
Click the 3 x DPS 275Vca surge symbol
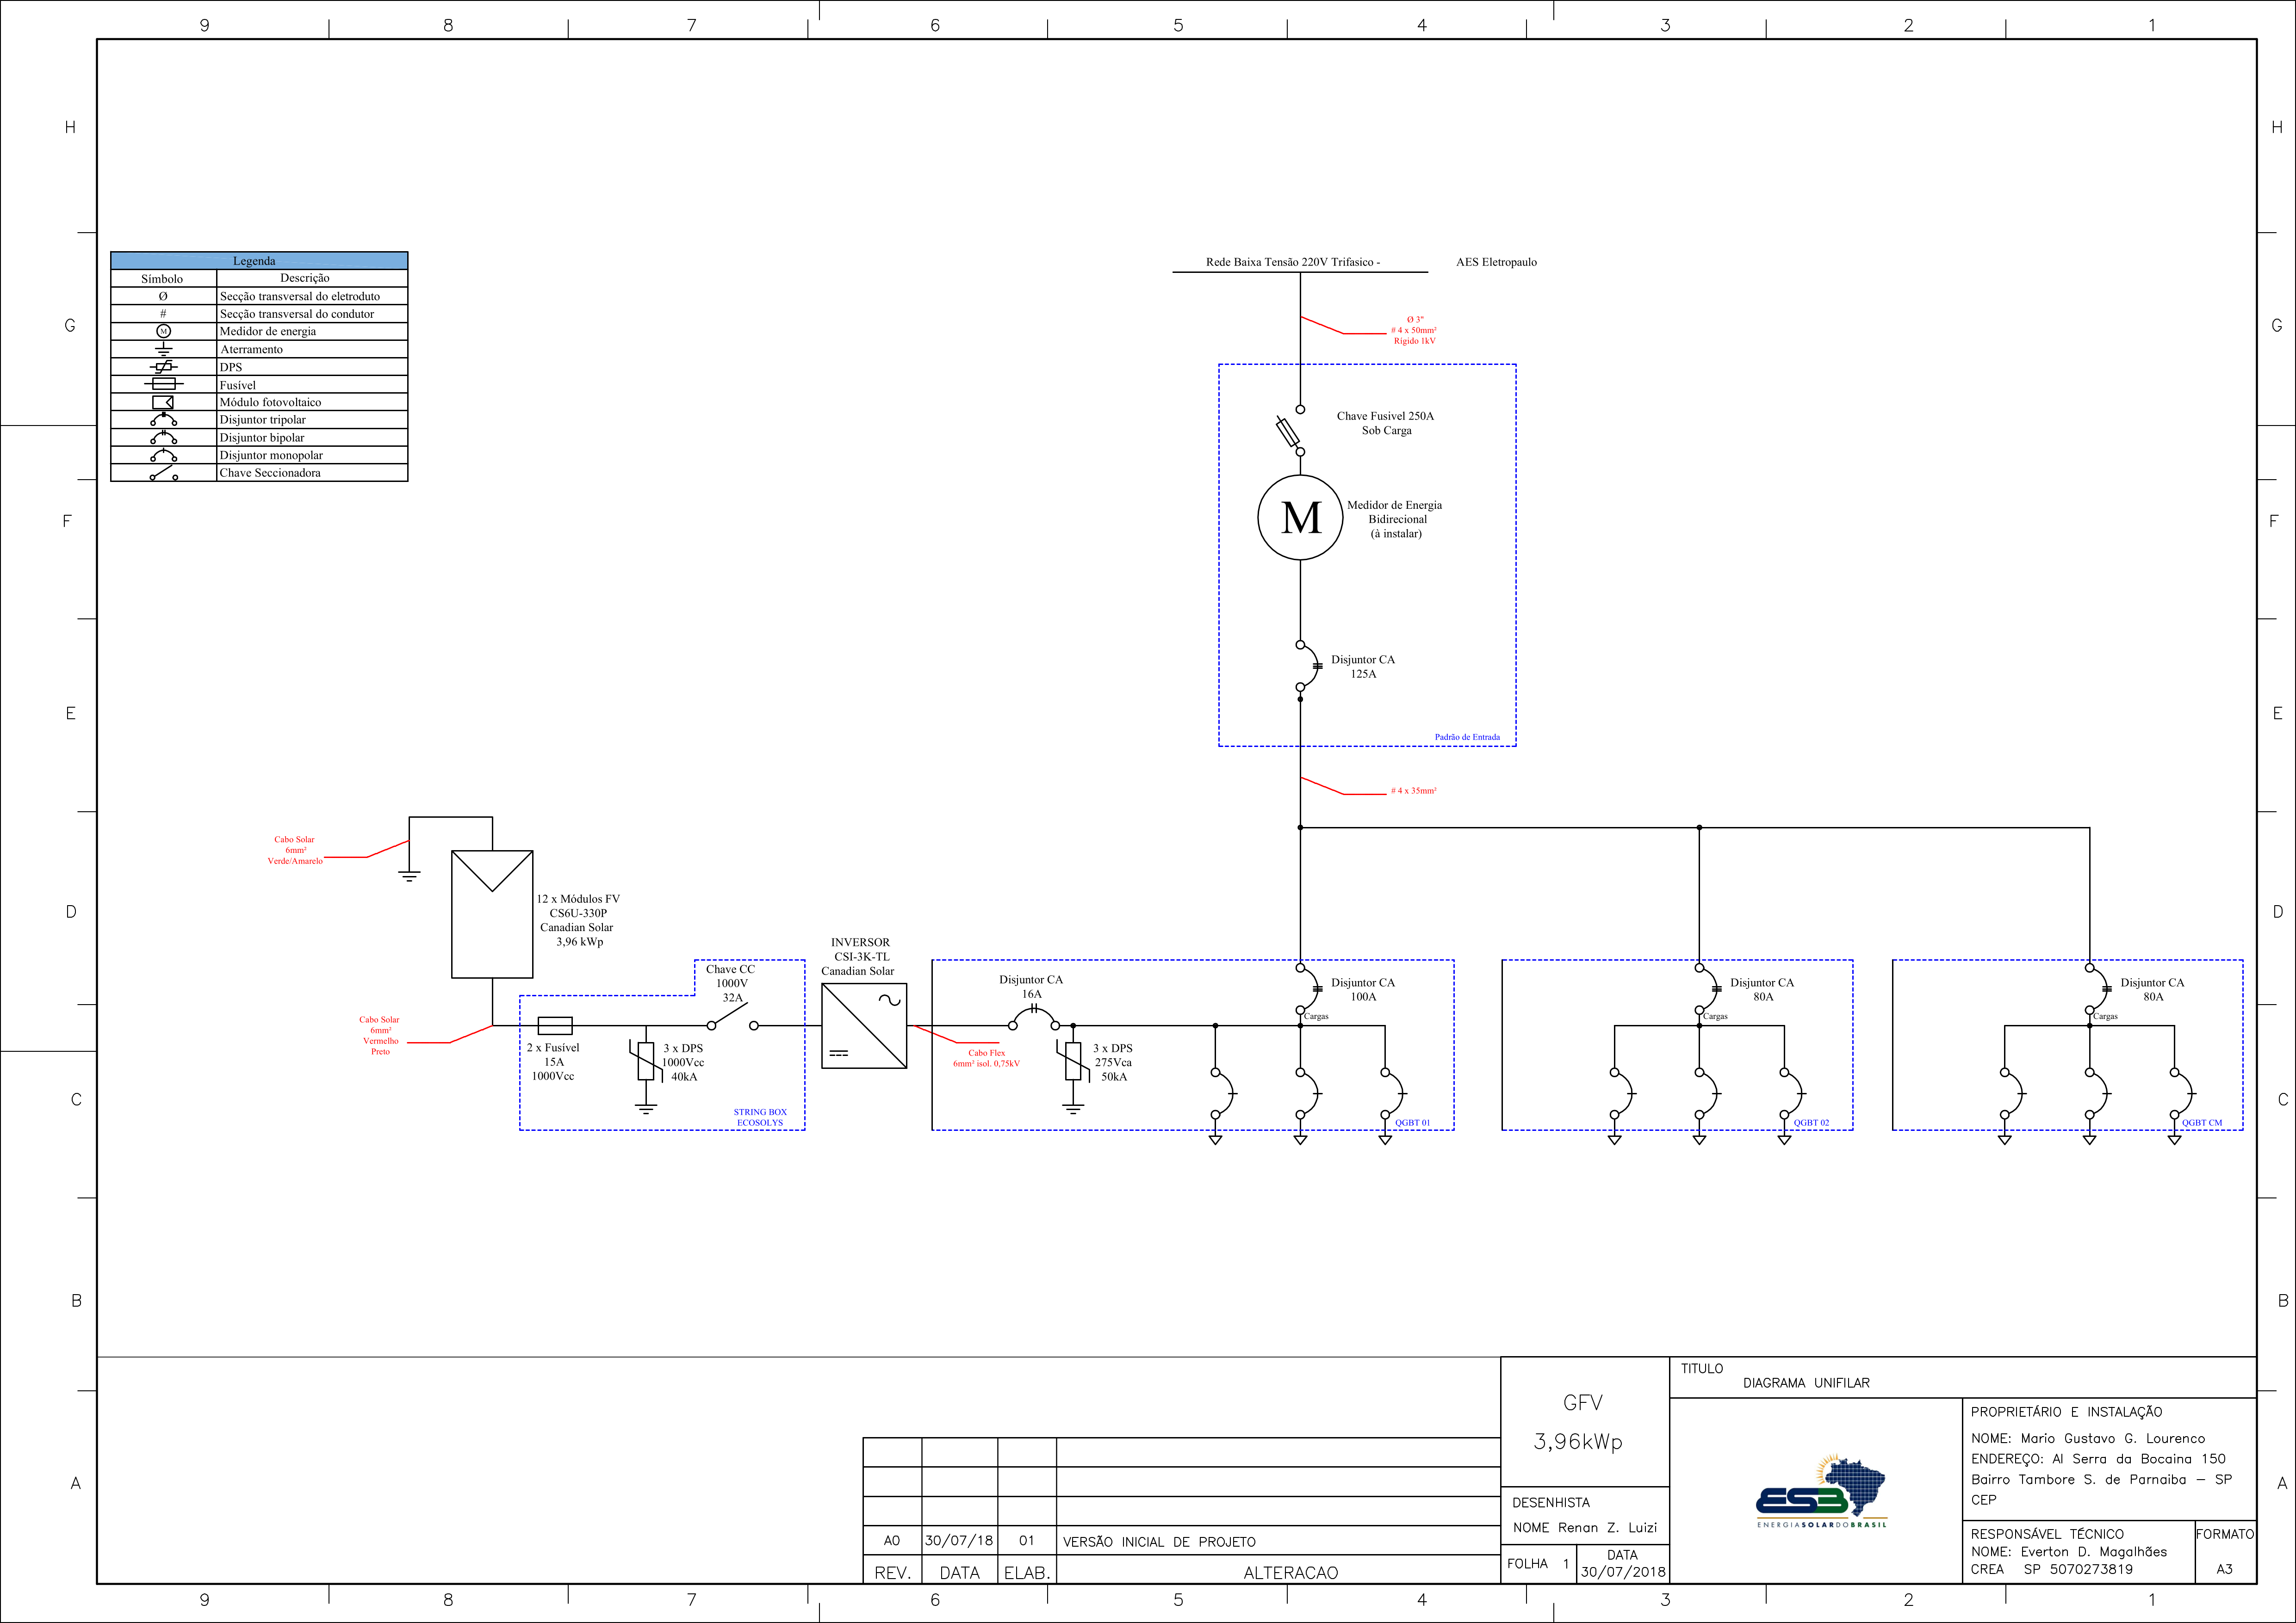coord(1073,1061)
